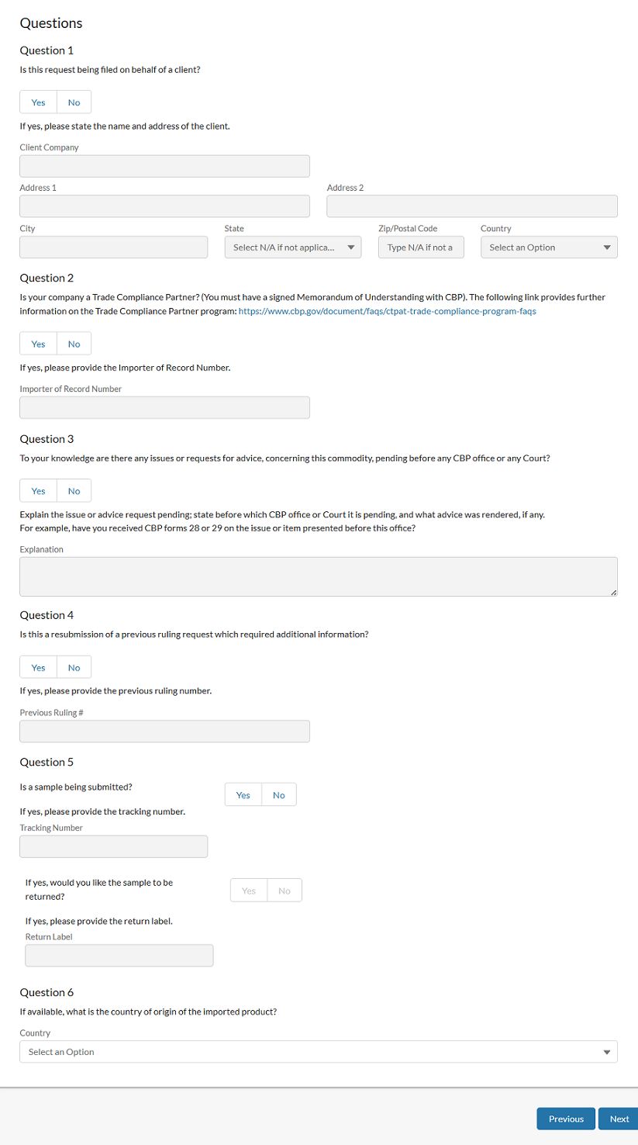Choose No for filing on behalf of client
The height and width of the screenshot is (1145, 638).
point(74,102)
